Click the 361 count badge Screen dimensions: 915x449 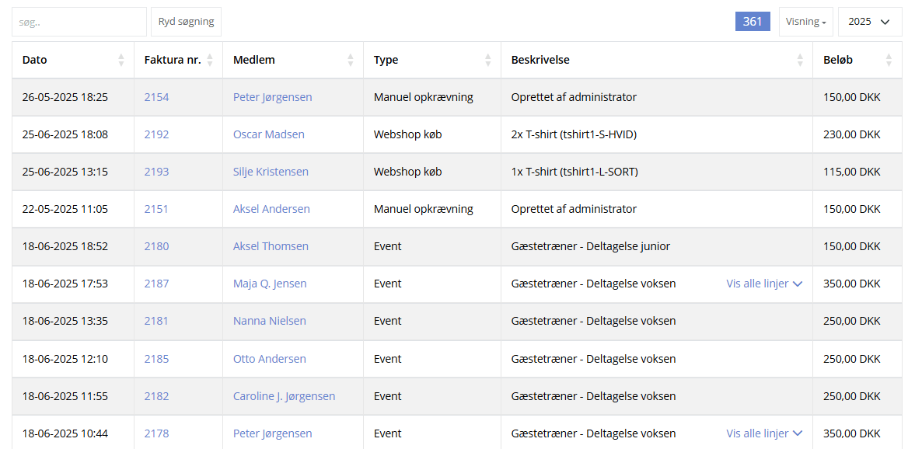coord(753,22)
